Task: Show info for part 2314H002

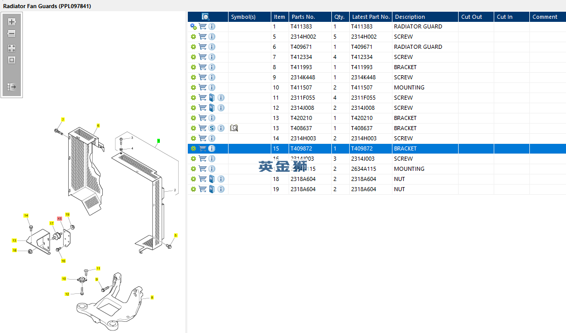Action: click(212, 37)
